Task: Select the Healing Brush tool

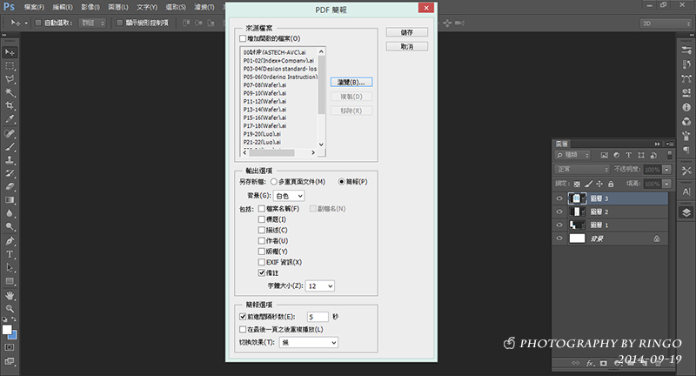Action: tap(10, 133)
